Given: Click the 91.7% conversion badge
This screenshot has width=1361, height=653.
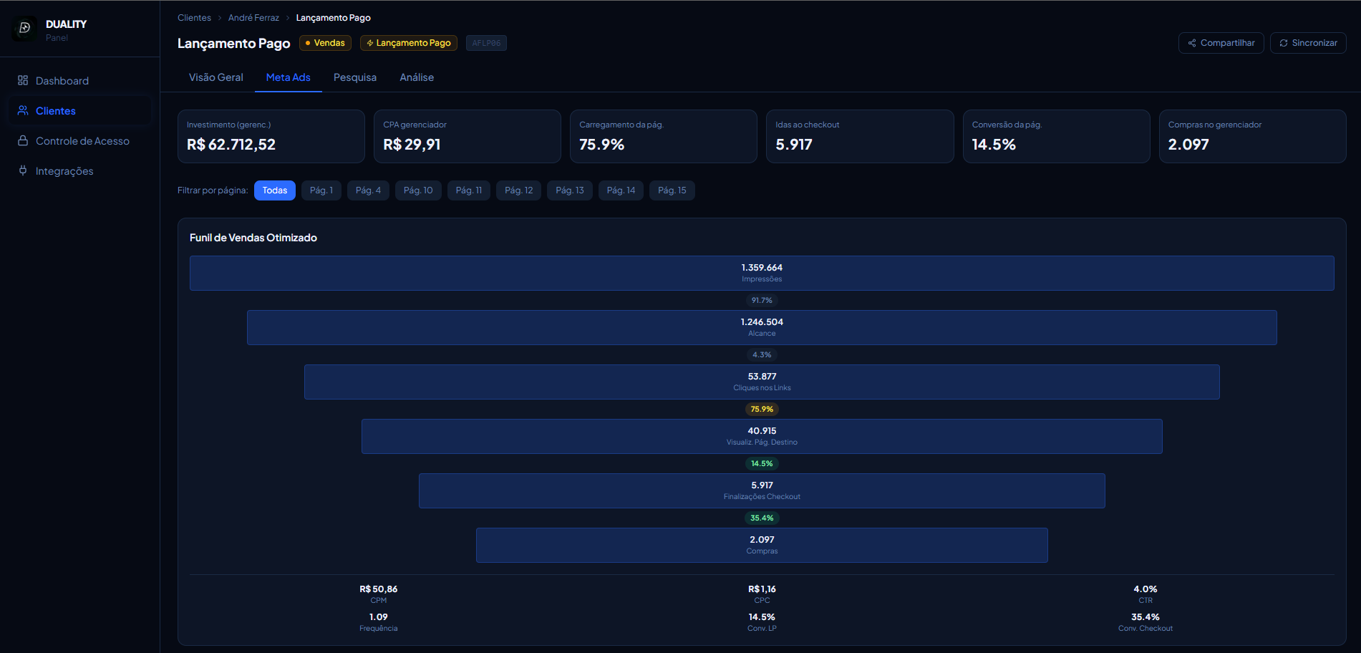Looking at the screenshot, I should coord(762,301).
